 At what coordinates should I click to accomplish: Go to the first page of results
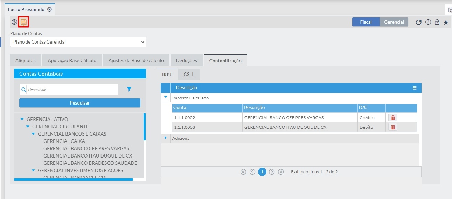243,172
